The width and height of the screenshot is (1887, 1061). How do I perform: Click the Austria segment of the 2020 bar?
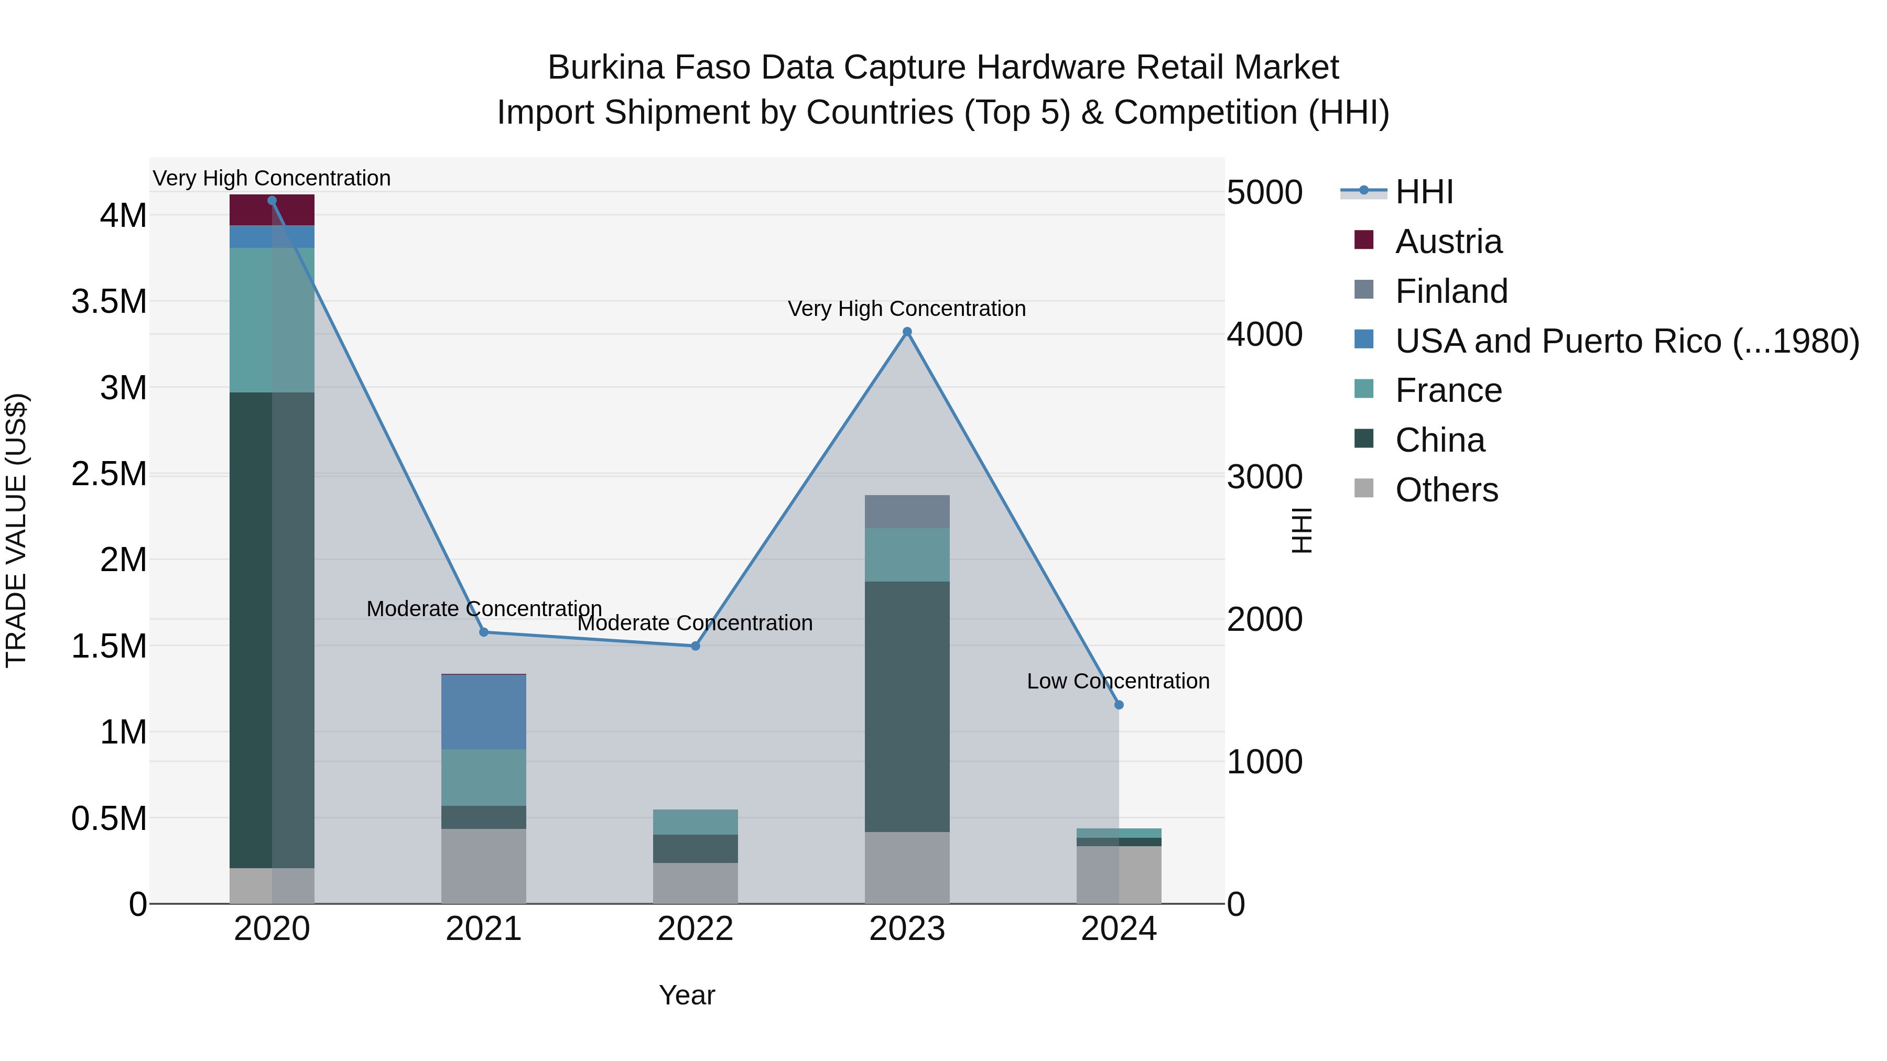tap(272, 210)
